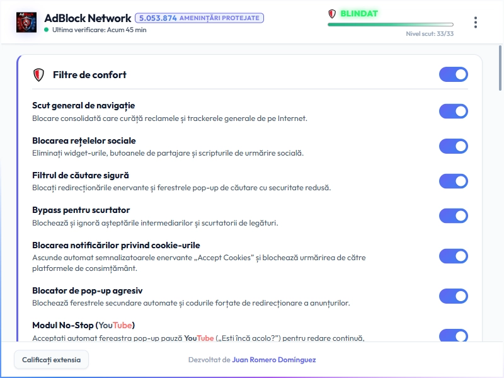Click the 5.053.874 amenințări protejate badge
Image resolution: width=504 pixels, height=378 pixels.
tap(199, 18)
